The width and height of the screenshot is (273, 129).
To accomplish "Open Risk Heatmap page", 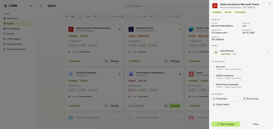I will 18,29.
